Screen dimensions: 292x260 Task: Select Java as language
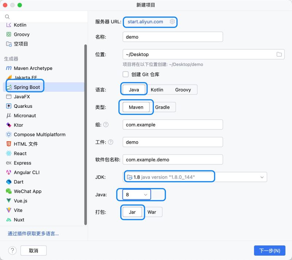(134, 90)
